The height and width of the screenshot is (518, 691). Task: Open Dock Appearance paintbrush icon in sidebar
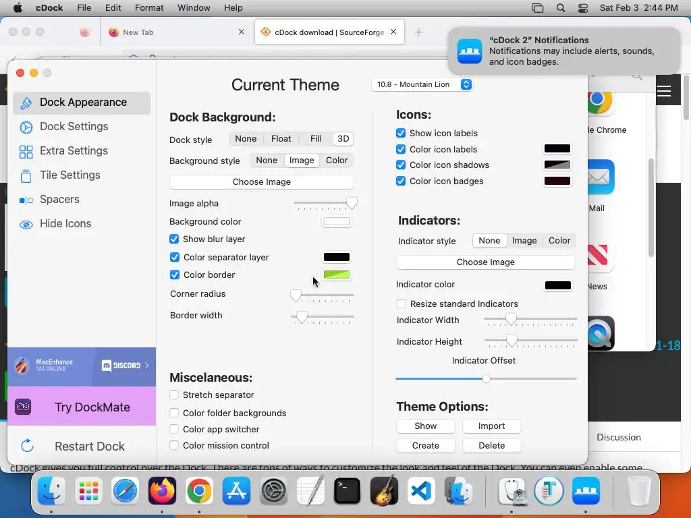26,103
